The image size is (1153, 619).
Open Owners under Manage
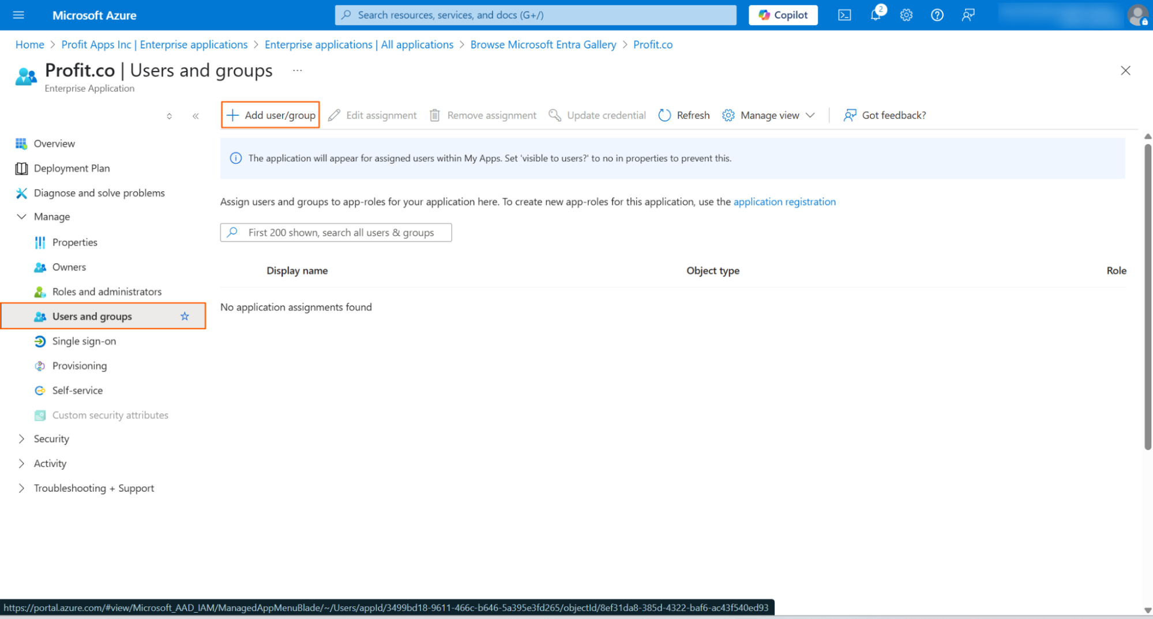click(69, 267)
